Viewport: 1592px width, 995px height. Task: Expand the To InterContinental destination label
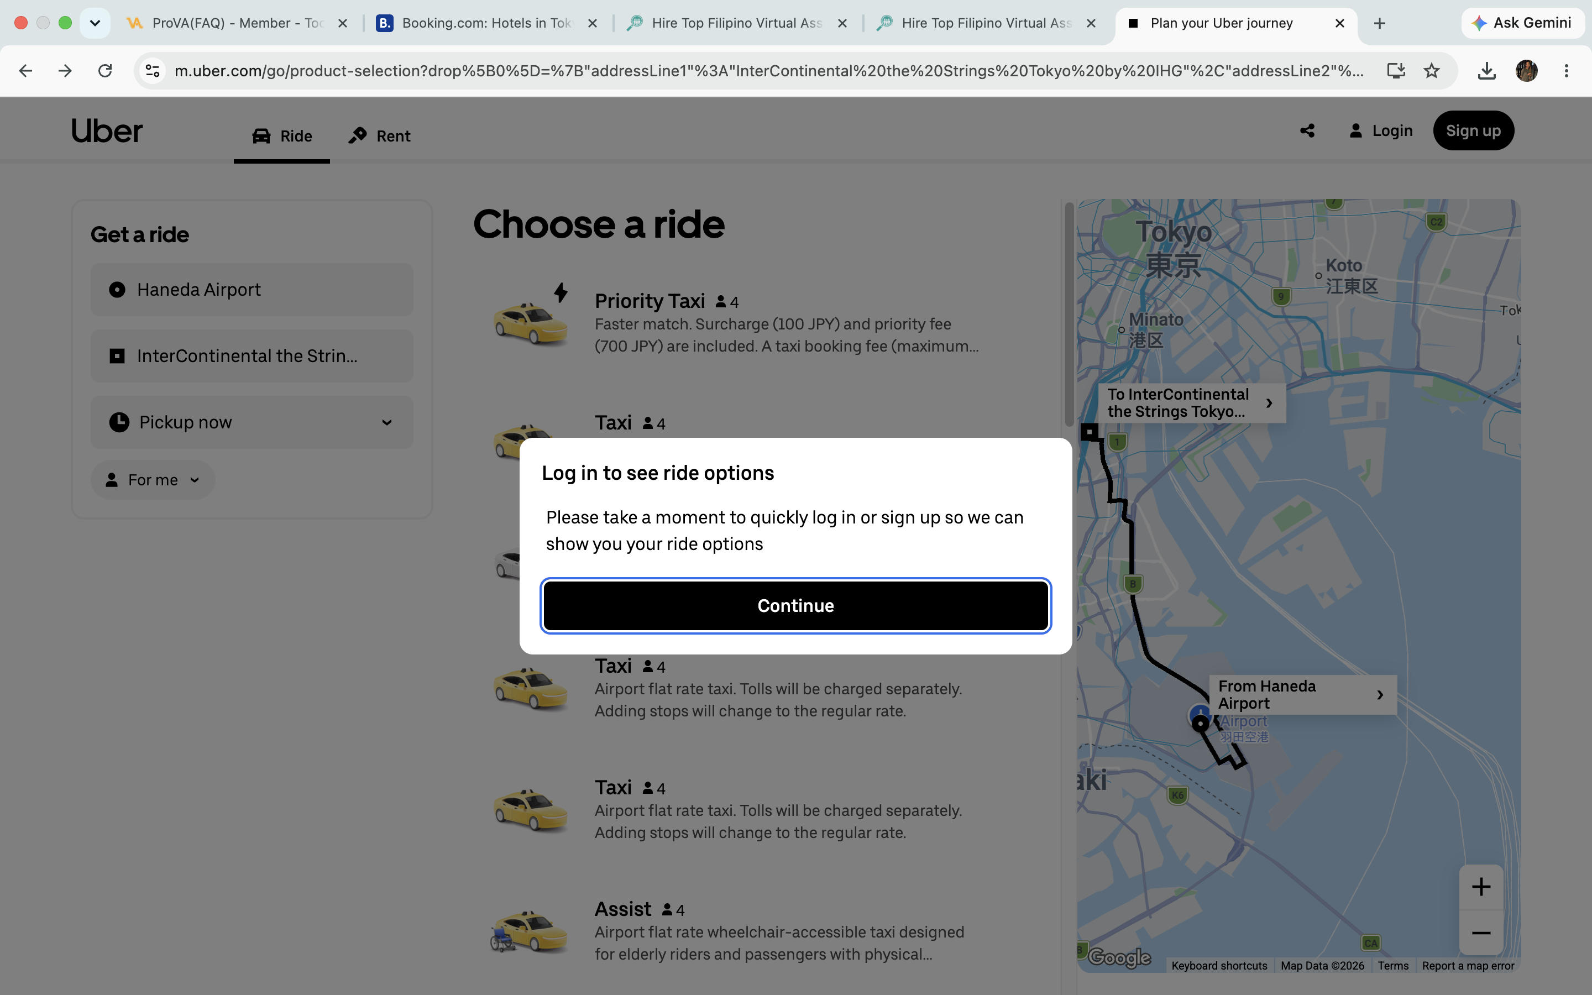[1192, 403]
